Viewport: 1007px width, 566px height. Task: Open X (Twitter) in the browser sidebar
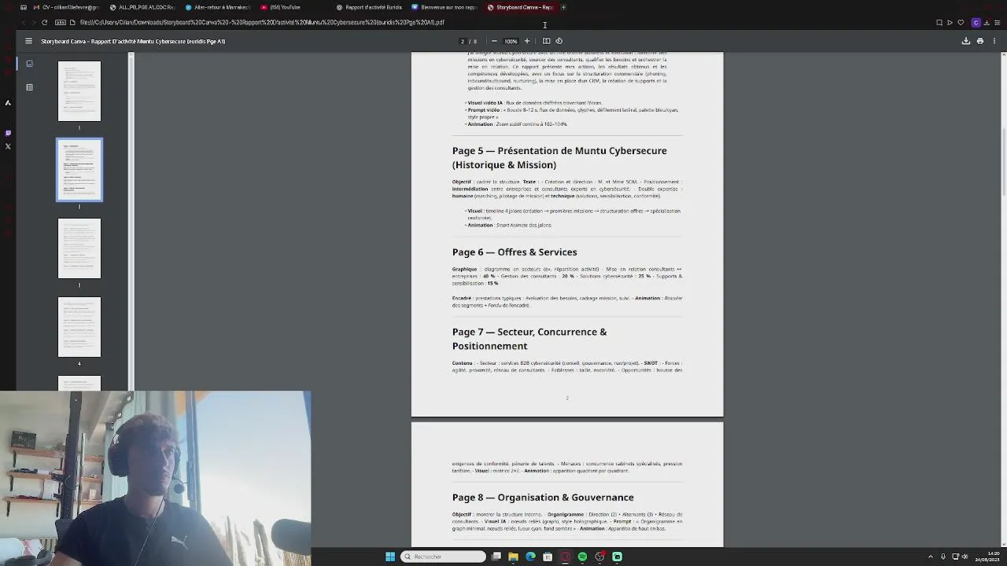coord(8,146)
